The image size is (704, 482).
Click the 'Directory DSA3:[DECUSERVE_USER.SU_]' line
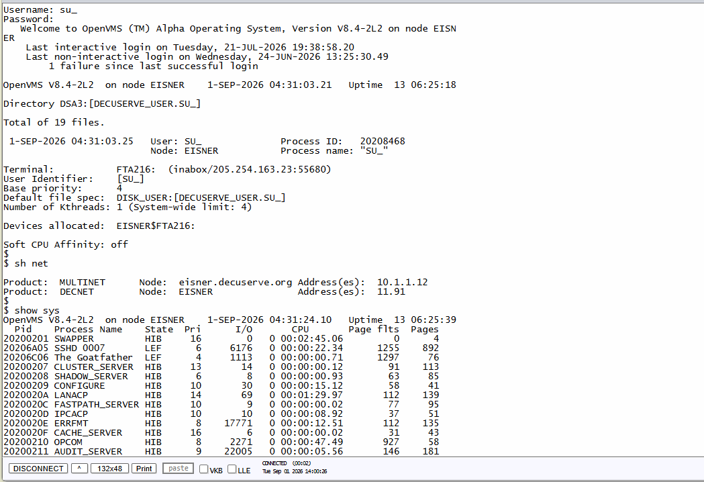102,103
